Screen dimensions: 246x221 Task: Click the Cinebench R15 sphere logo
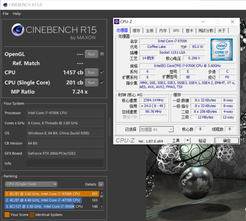coord(18,30)
